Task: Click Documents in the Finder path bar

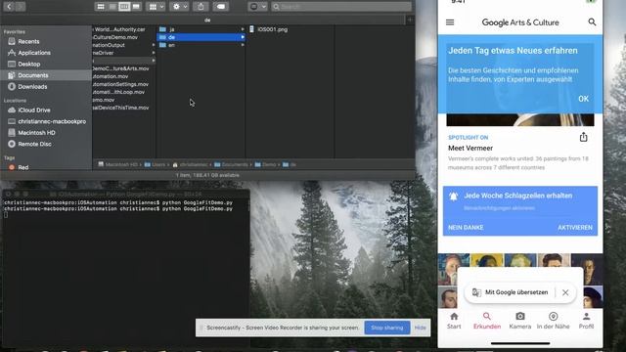Action: (x=231, y=164)
